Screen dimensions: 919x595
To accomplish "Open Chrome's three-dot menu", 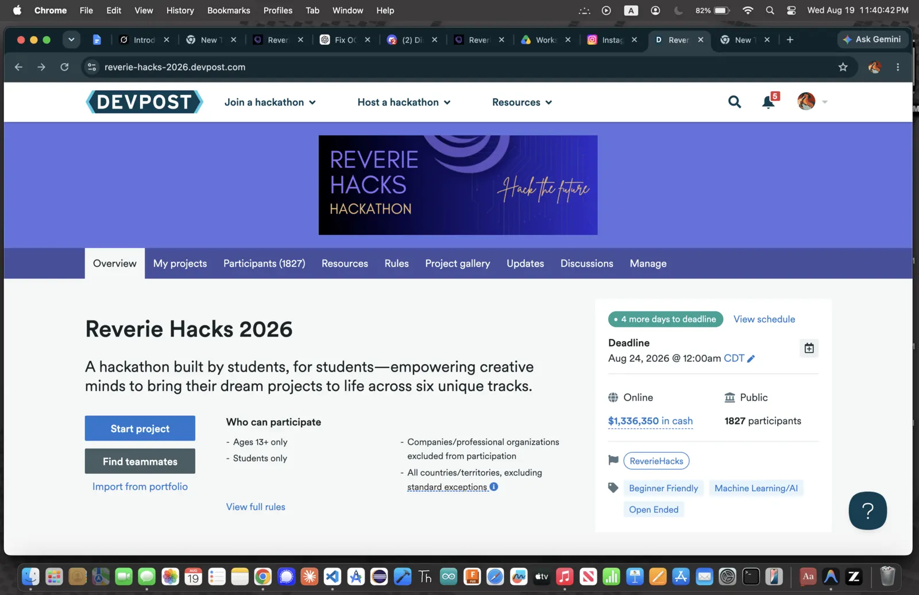I will pyautogui.click(x=898, y=67).
